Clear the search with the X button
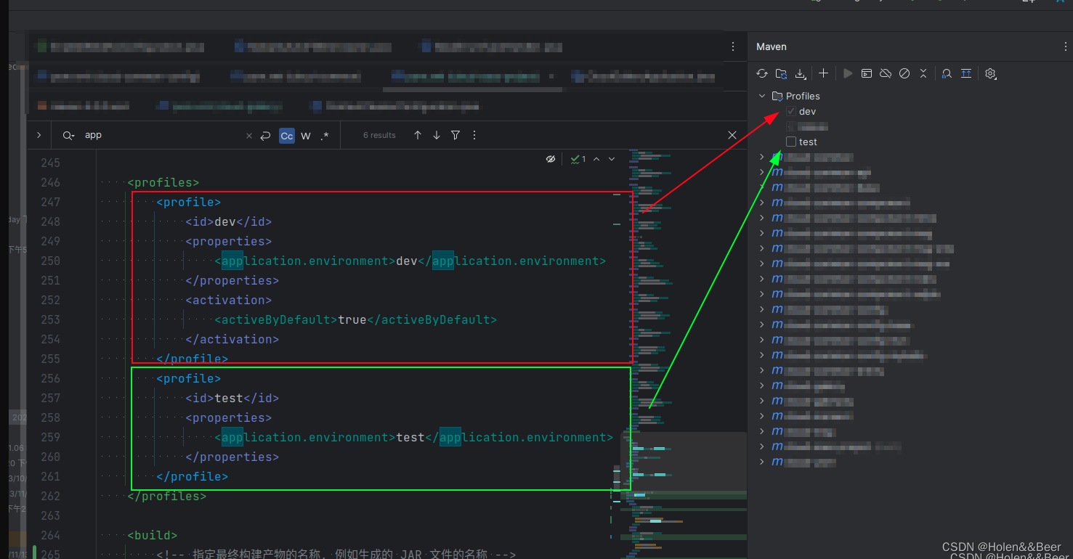The height and width of the screenshot is (559, 1073). point(249,135)
